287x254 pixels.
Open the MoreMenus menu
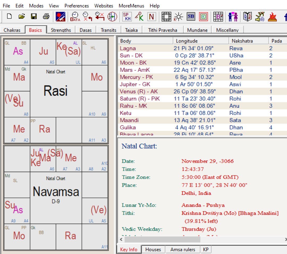click(131, 6)
